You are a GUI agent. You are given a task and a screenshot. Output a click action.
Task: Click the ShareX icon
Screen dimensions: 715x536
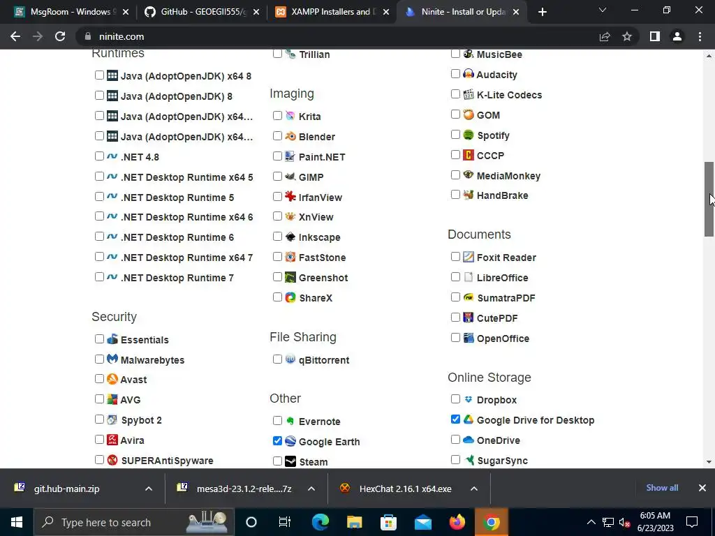(x=290, y=297)
